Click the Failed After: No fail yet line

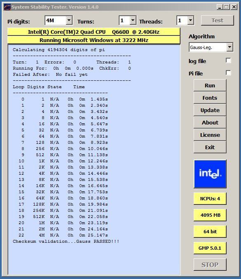(x=50, y=75)
